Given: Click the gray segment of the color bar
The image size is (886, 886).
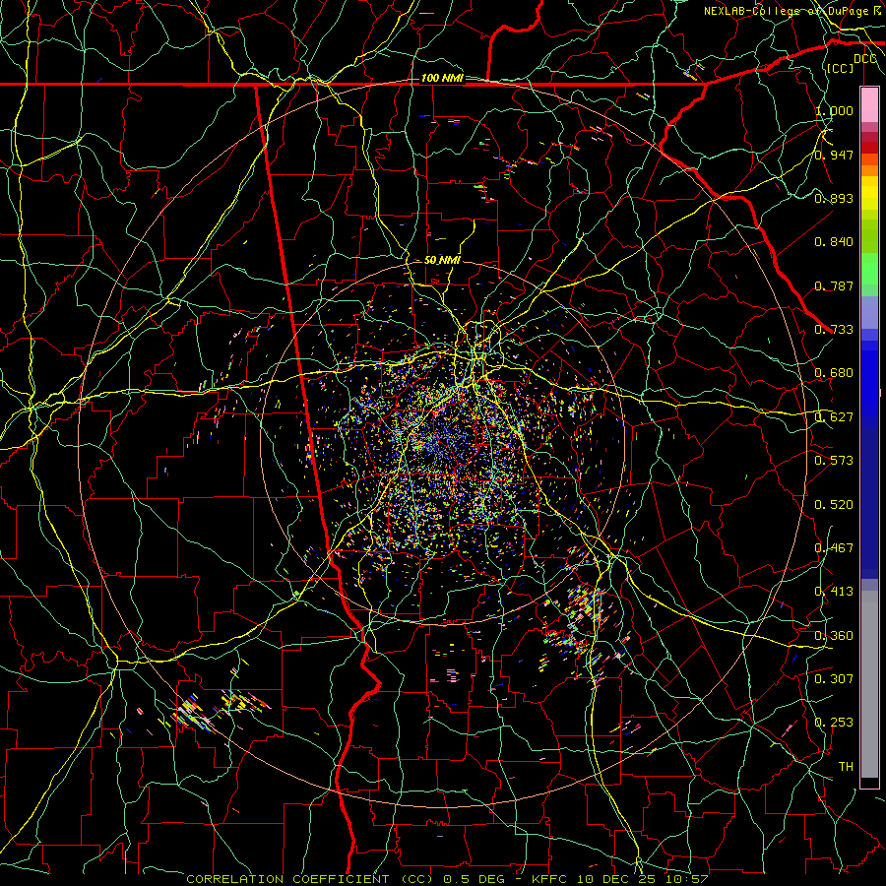Looking at the screenshot, I should pos(869,684).
